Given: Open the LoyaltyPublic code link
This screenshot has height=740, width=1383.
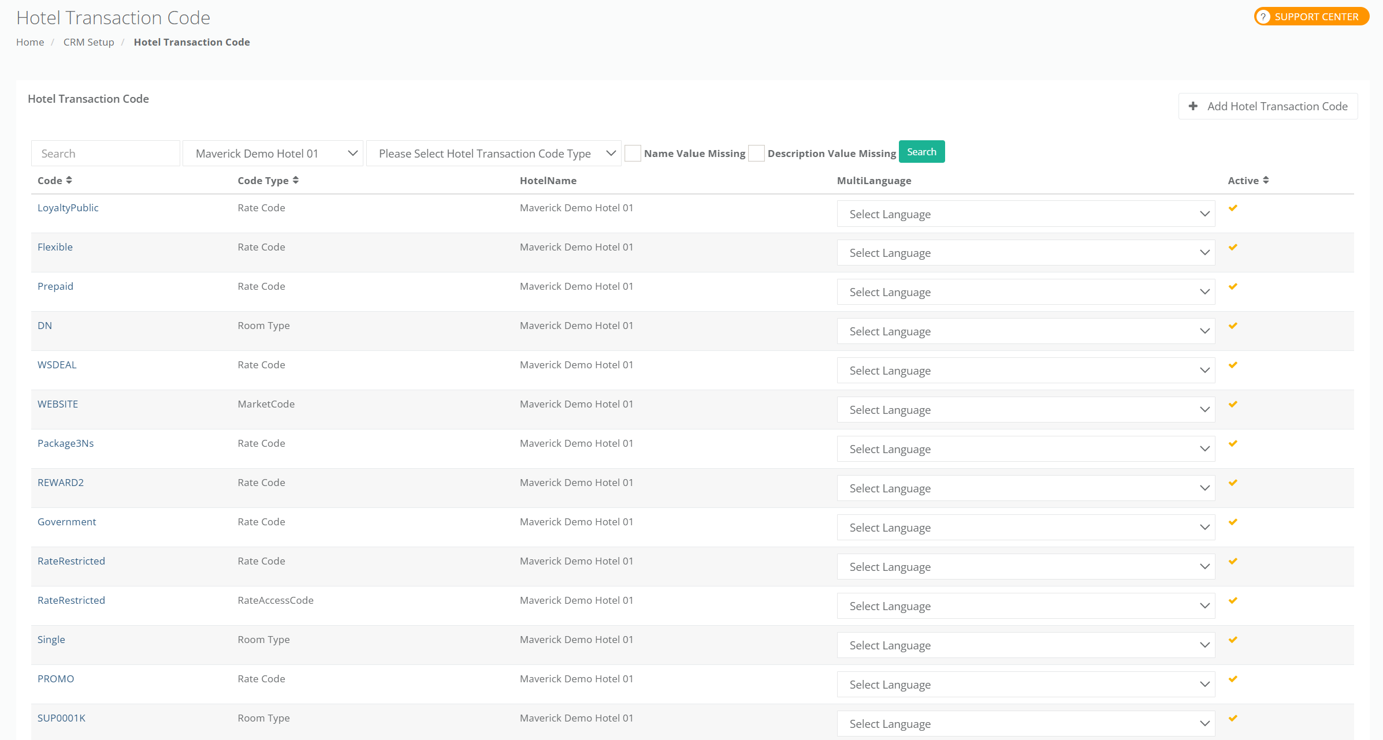Looking at the screenshot, I should coord(68,208).
